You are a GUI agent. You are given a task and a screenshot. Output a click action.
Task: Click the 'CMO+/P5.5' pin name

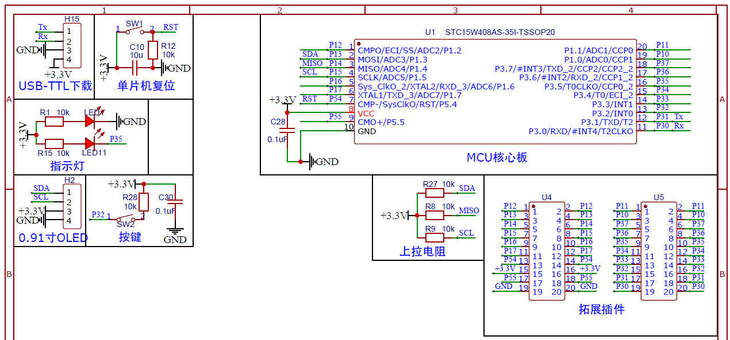(x=381, y=122)
